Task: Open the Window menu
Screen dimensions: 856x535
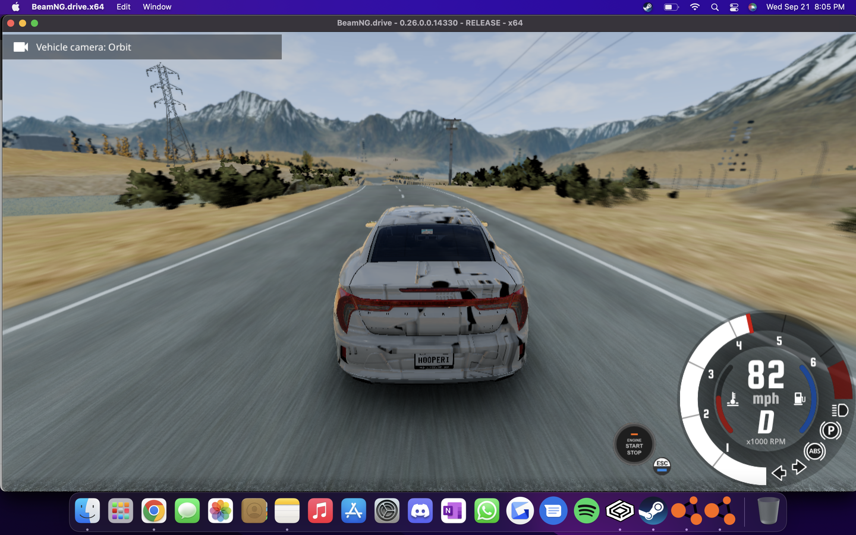Action: click(x=157, y=7)
